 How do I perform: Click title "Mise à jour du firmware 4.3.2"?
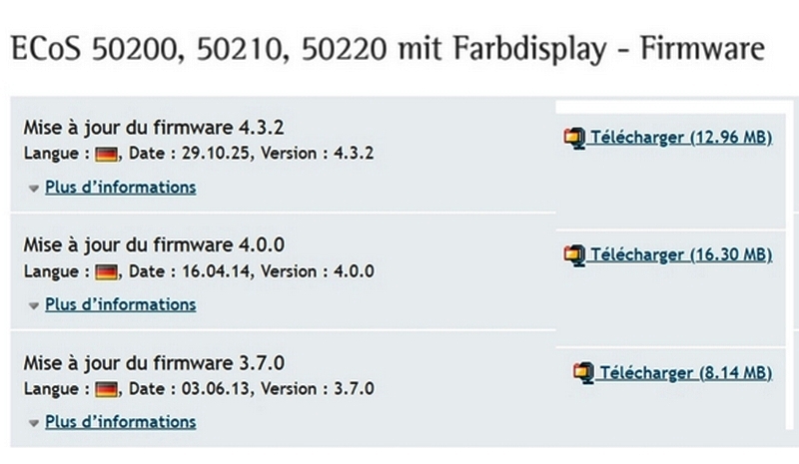point(146,128)
